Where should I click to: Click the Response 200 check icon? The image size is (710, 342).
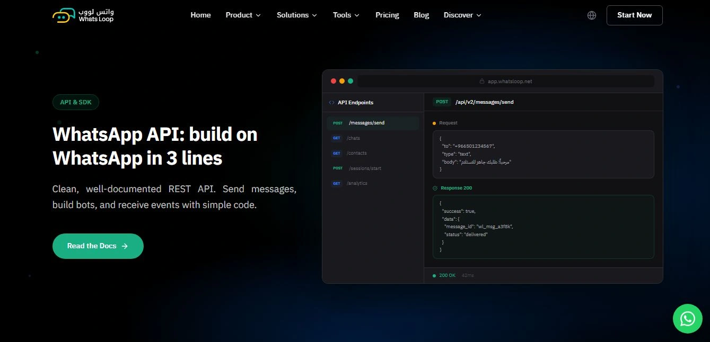(x=435, y=188)
